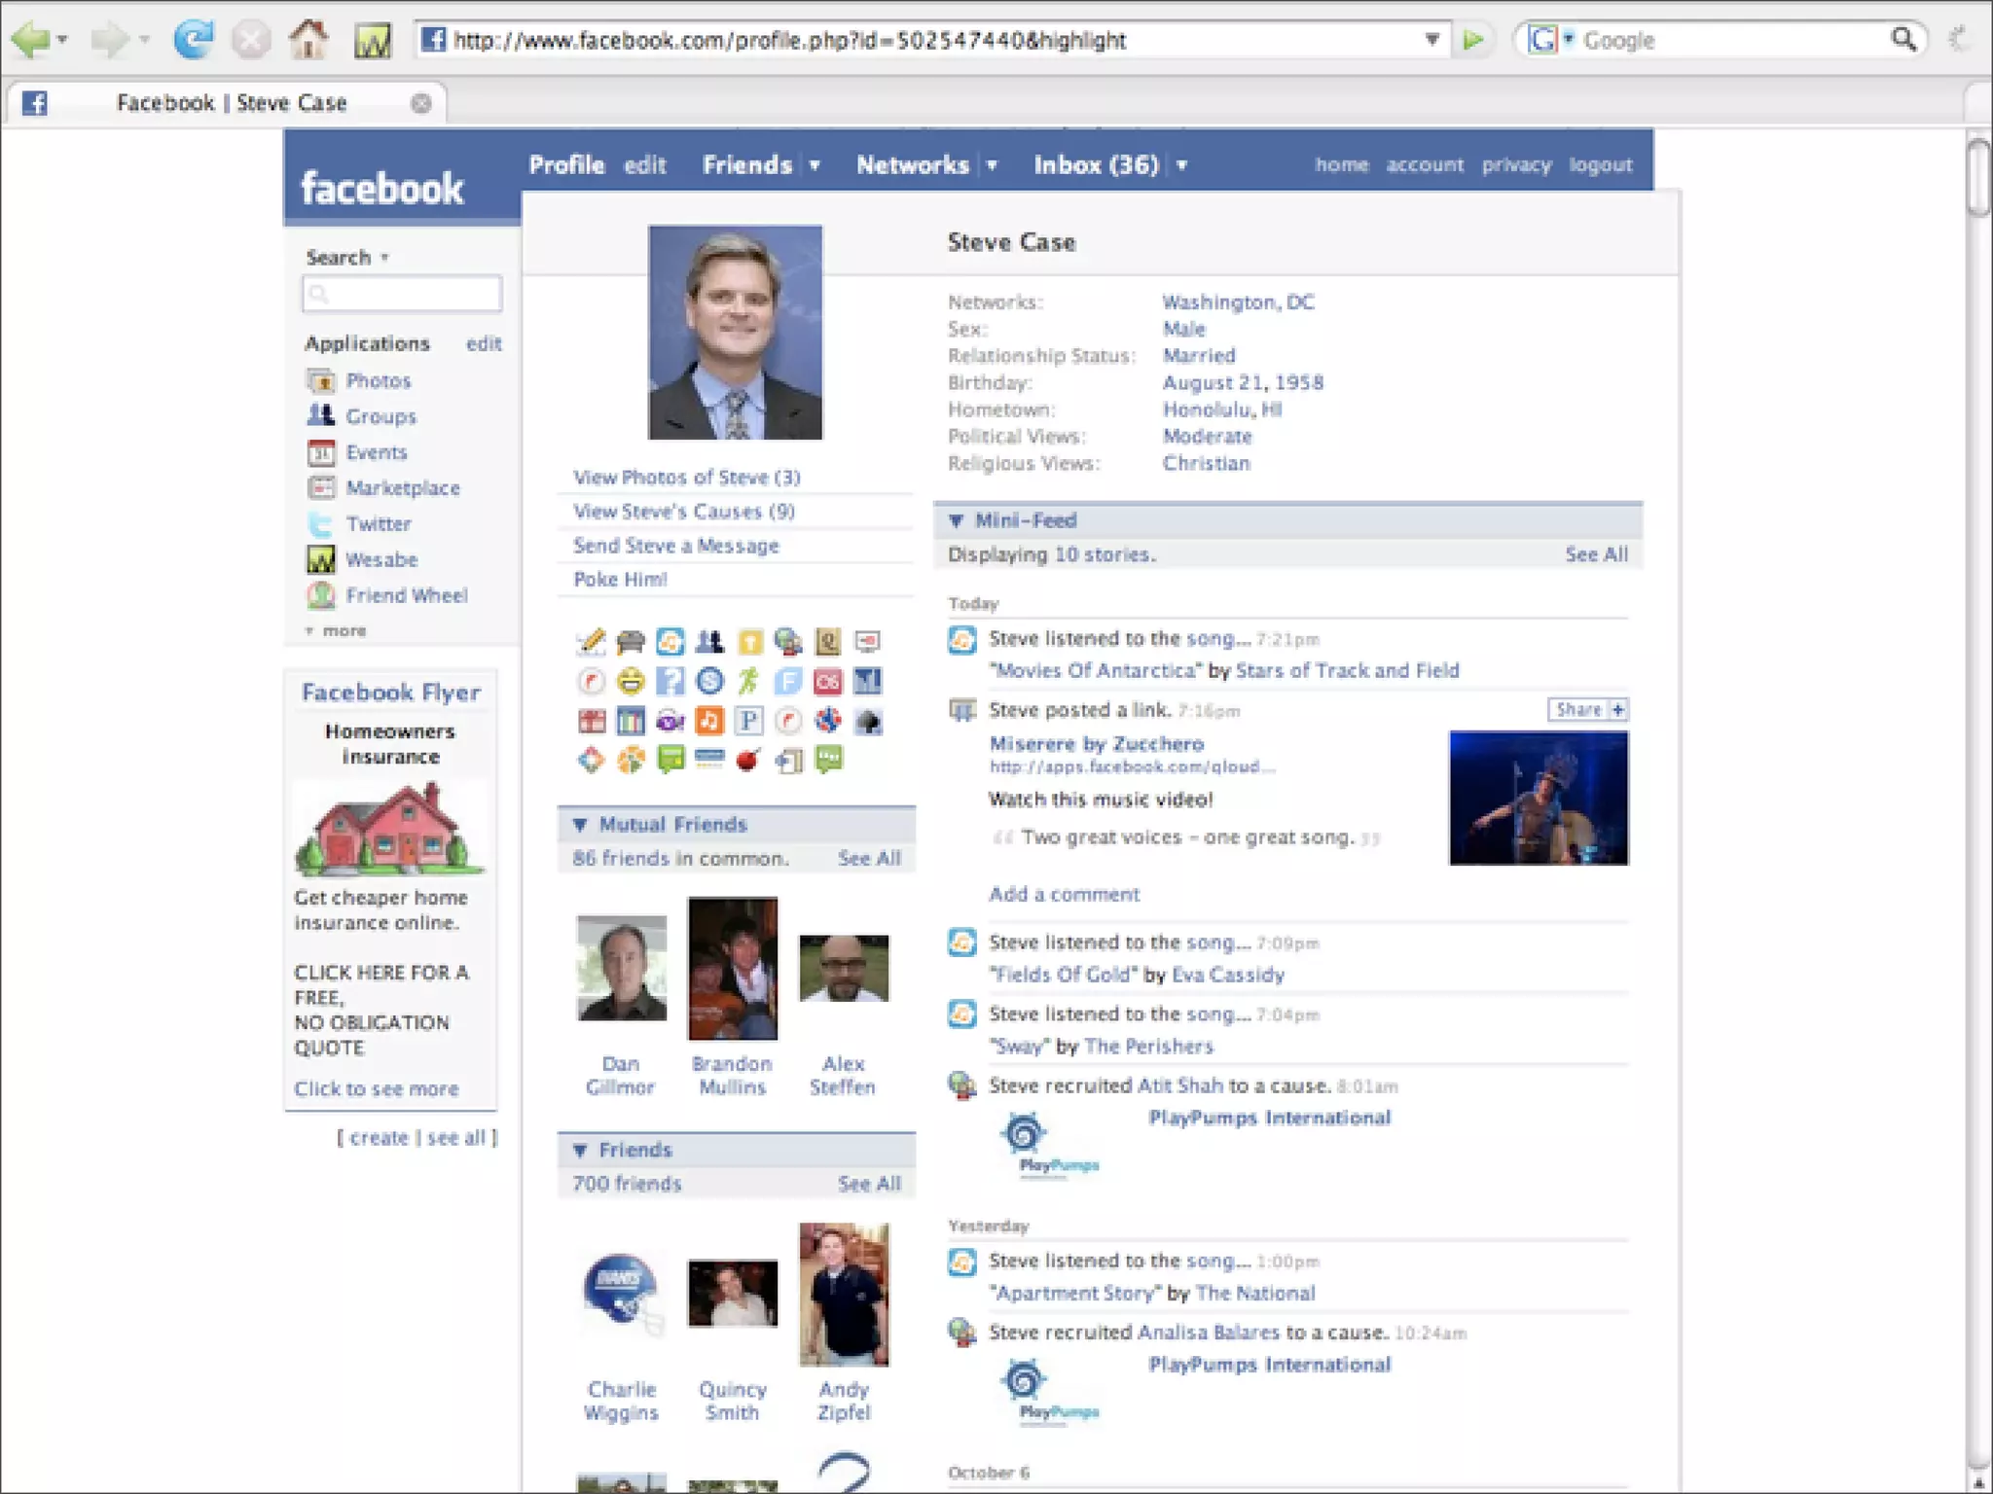Collapse the Mini-Feed section

[x=956, y=520]
